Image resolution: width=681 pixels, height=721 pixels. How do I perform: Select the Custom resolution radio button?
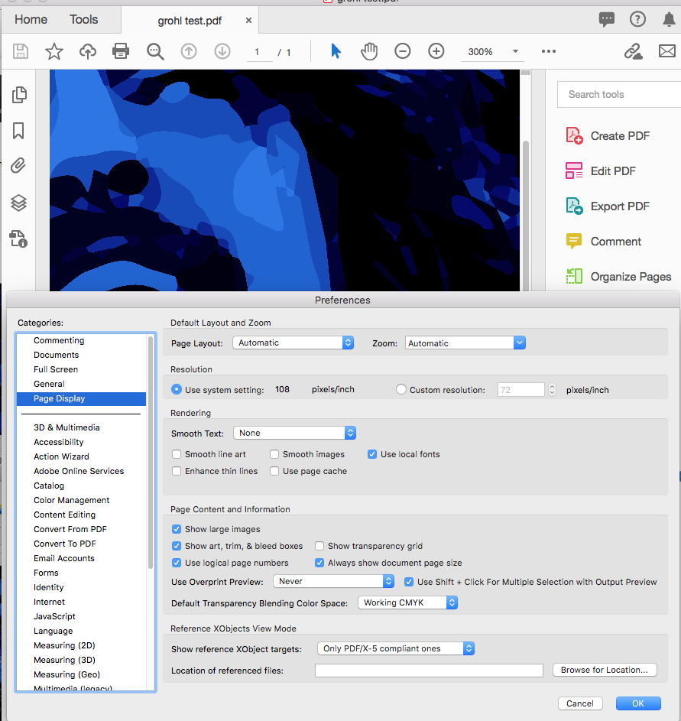tap(401, 389)
